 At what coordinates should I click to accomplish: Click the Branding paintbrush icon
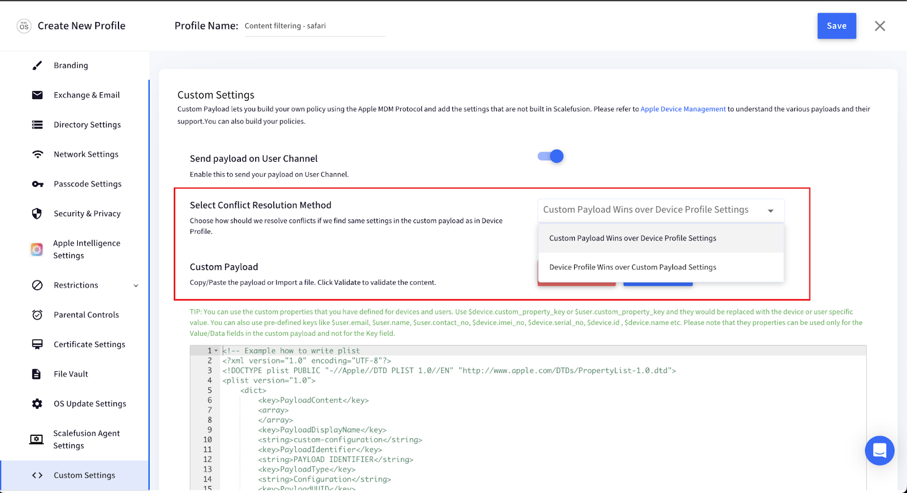pos(37,66)
